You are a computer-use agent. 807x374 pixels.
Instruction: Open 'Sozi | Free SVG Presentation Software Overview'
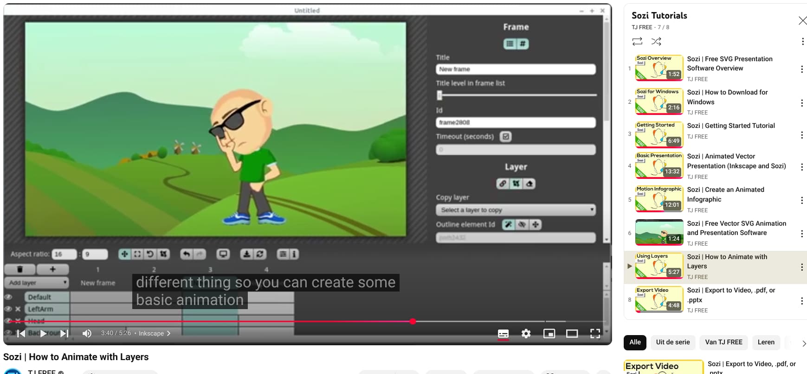pyautogui.click(x=730, y=63)
